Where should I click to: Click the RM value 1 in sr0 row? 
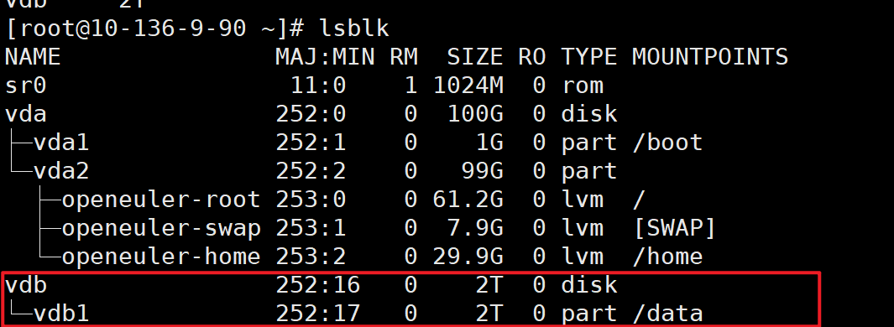click(x=410, y=86)
